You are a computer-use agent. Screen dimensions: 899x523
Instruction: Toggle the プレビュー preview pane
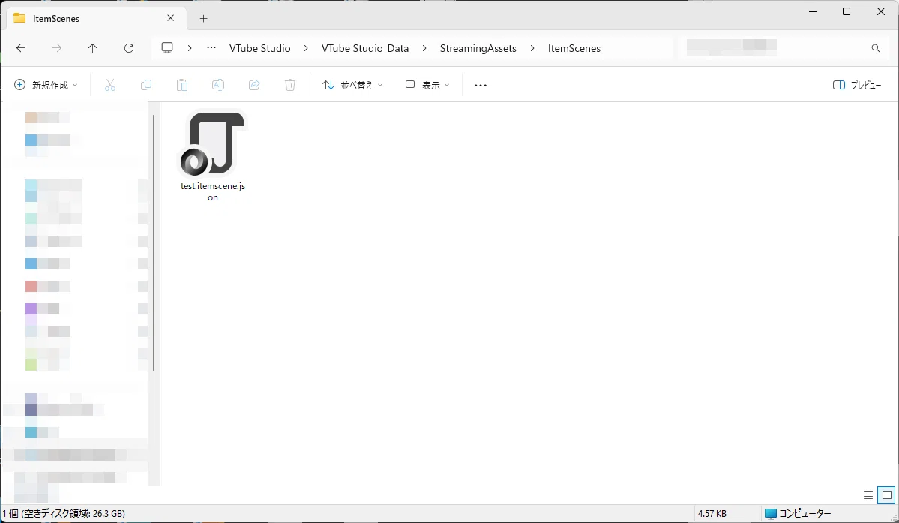coord(857,85)
